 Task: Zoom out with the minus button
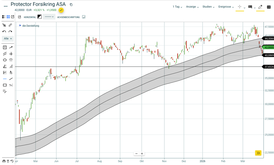137,154
